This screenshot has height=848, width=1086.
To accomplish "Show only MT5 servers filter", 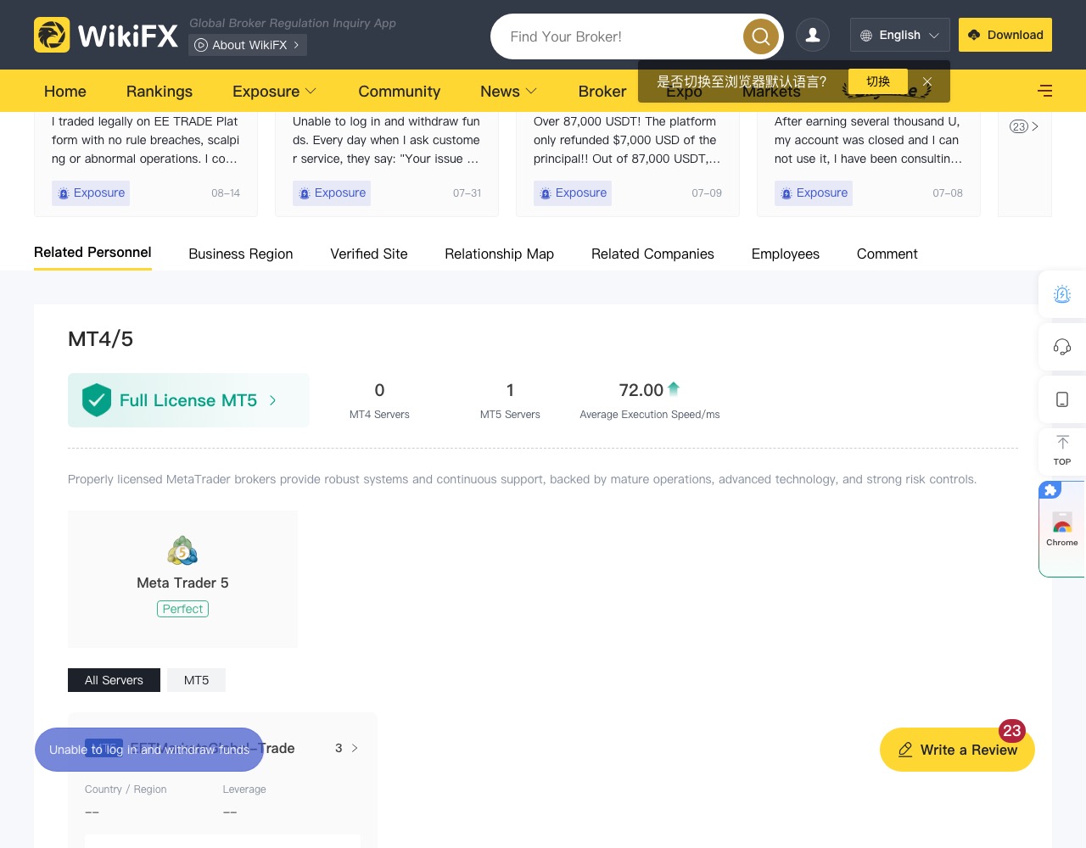I will point(196,680).
